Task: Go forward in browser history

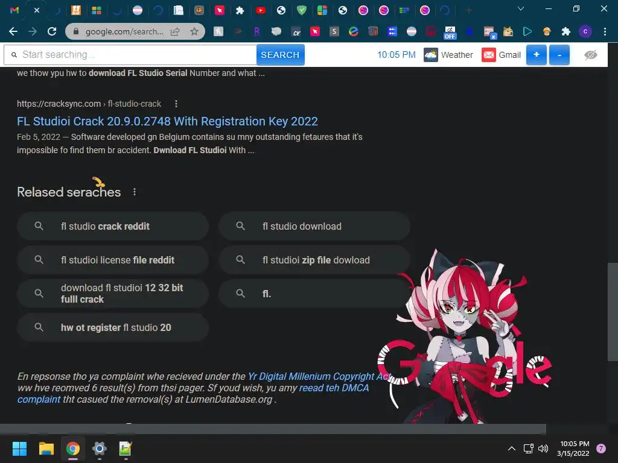Action: (33, 31)
